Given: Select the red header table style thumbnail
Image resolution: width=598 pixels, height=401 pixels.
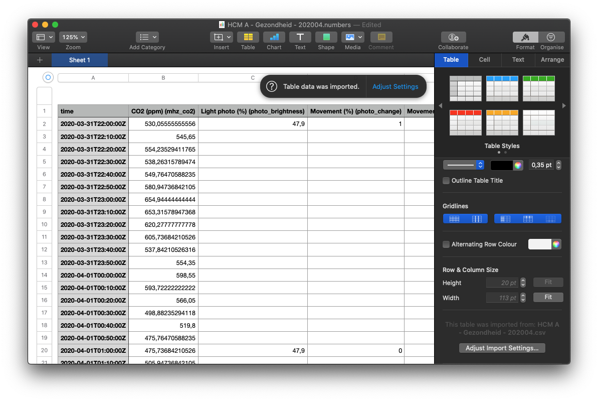Looking at the screenshot, I should [465, 122].
